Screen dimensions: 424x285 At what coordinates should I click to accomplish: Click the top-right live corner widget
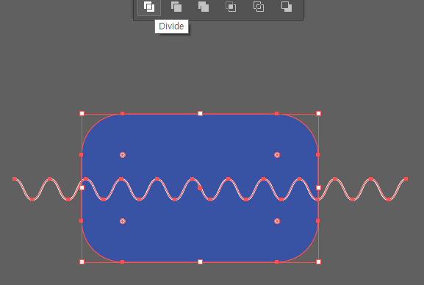pyautogui.click(x=277, y=155)
